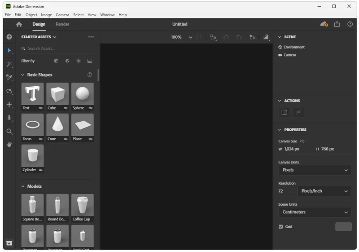
Task: Select the Magic Wand tool
Action: click(x=9, y=64)
